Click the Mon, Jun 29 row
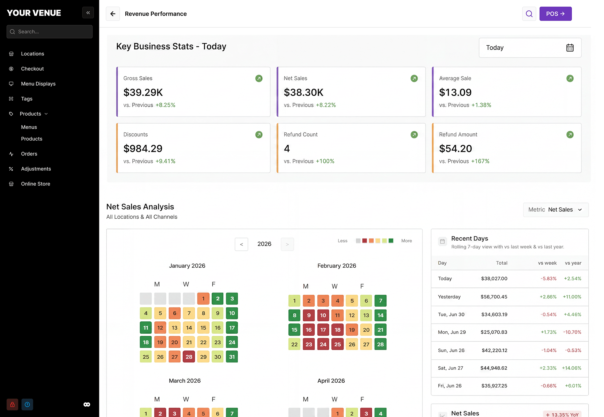This screenshot has height=417, width=604. 510,332
